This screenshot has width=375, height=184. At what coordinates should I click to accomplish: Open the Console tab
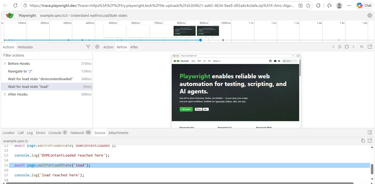click(x=58, y=133)
